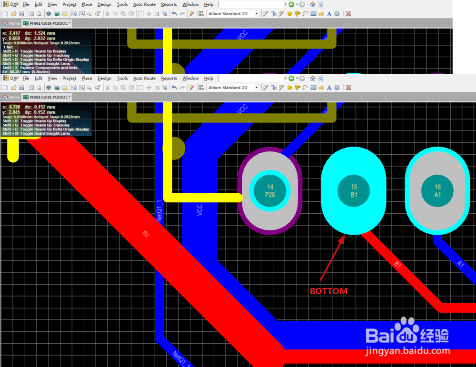
Task: Print icon in lower window toolbar
Action: pos(31,88)
